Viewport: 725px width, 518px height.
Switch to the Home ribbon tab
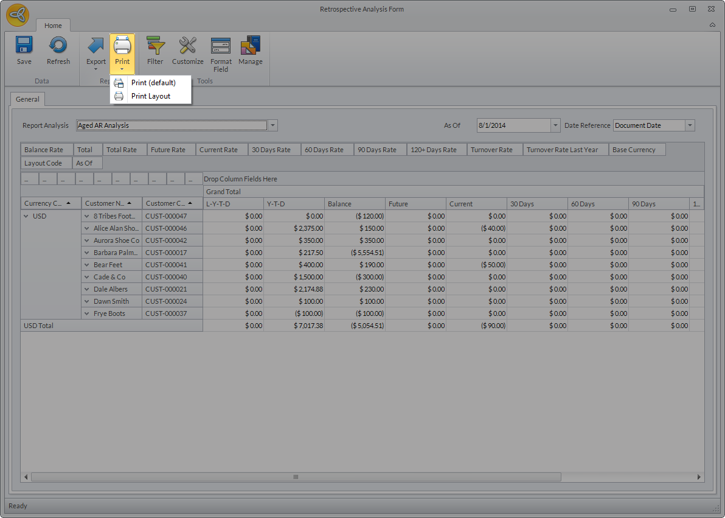click(53, 26)
